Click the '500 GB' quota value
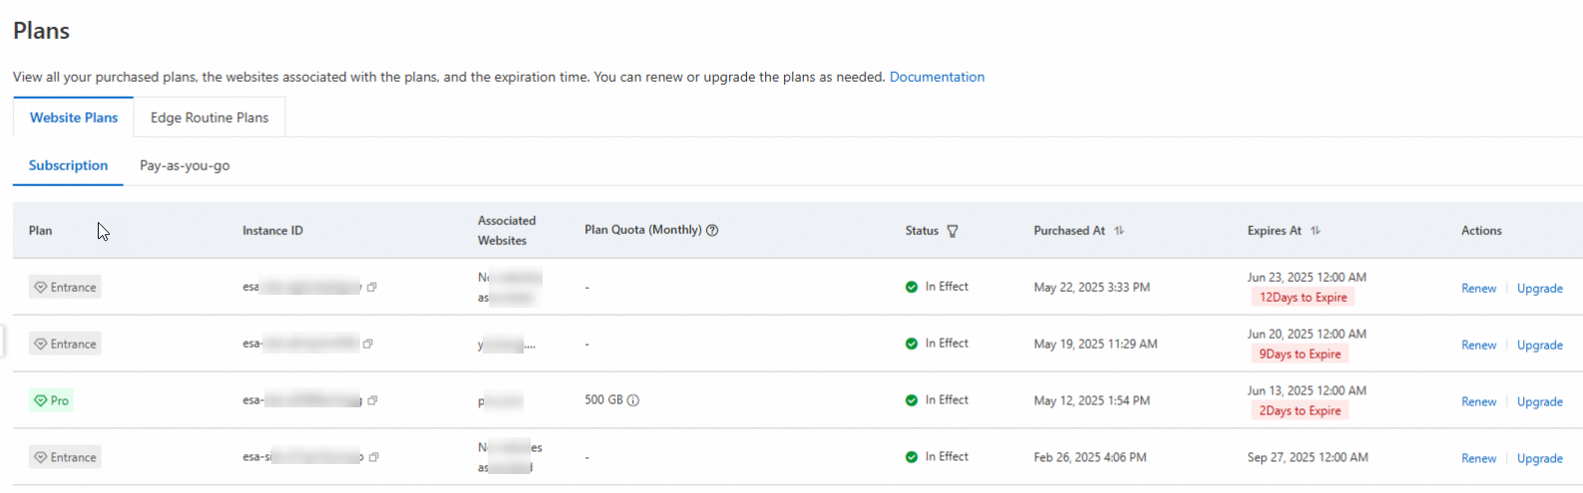The width and height of the screenshot is (1583, 493). pos(603,400)
